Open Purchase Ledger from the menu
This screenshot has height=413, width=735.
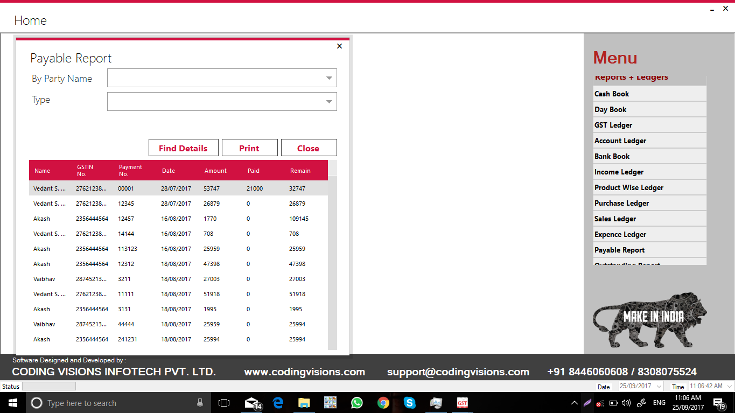point(649,203)
